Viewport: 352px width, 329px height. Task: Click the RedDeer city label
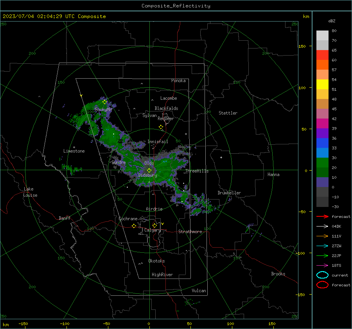(166, 119)
